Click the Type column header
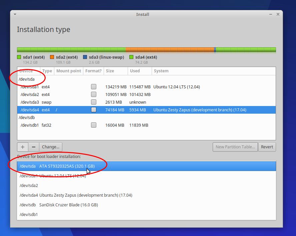 (x=47, y=71)
